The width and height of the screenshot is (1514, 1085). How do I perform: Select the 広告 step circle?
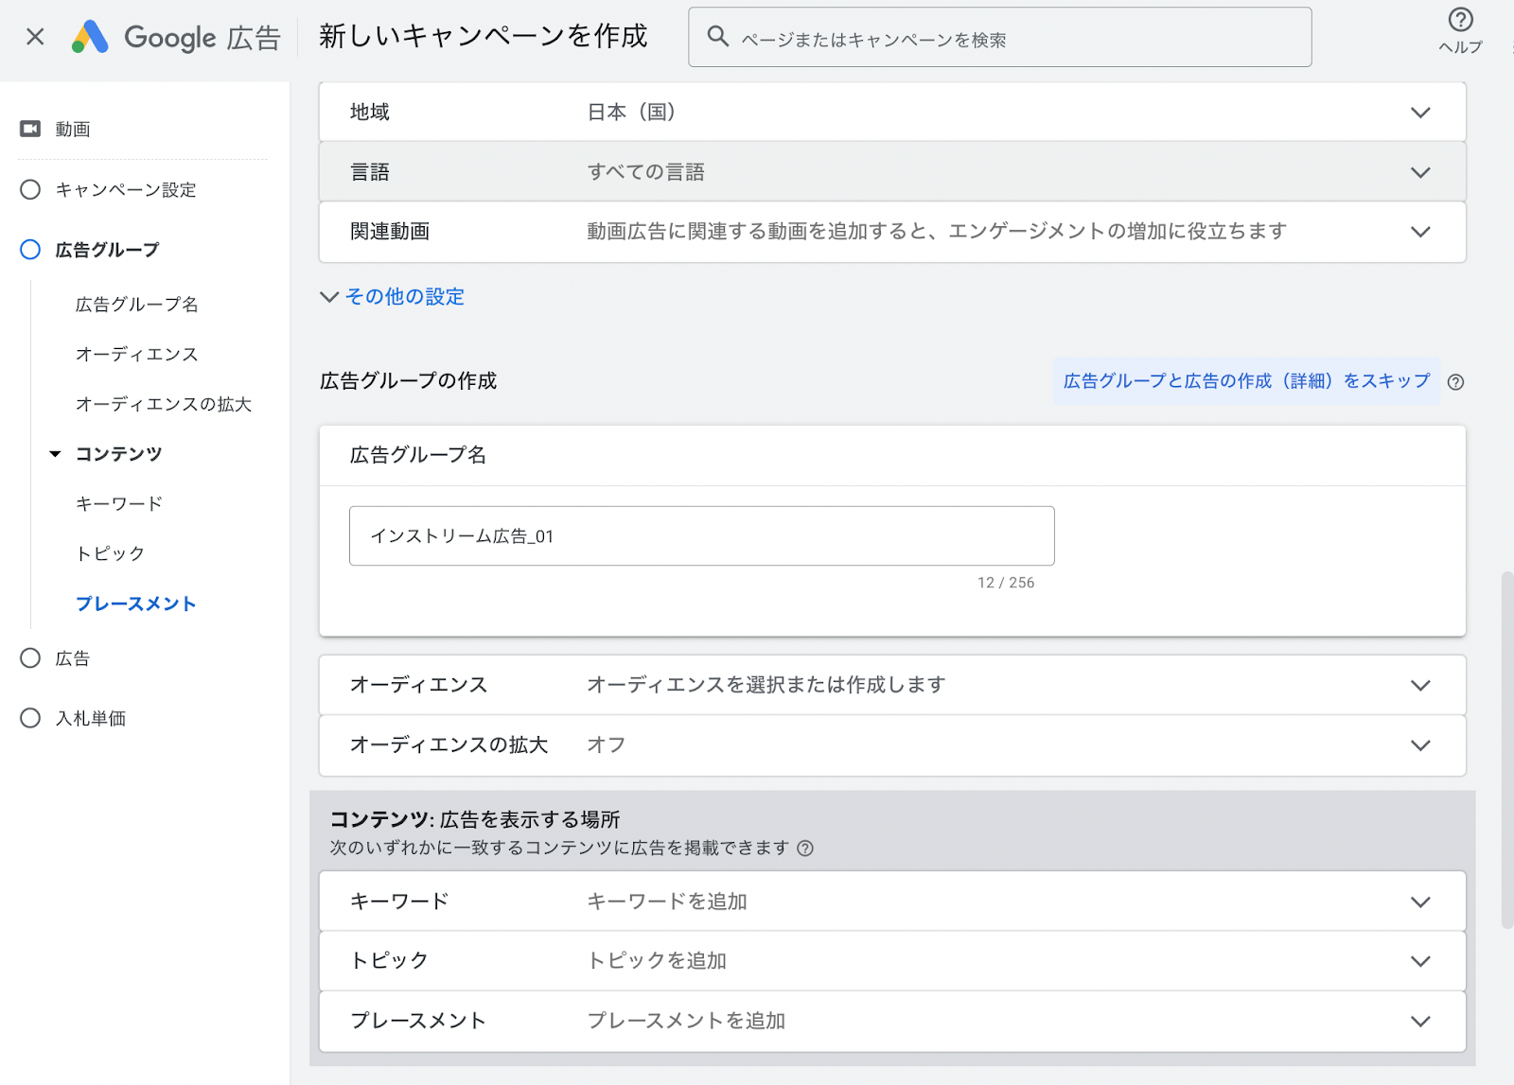(30, 658)
